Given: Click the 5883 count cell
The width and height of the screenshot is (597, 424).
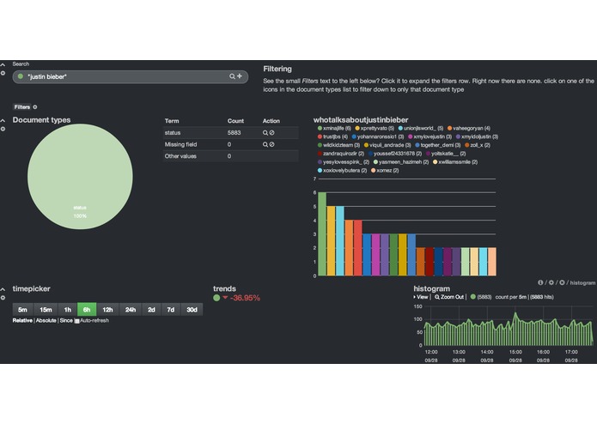Looking at the screenshot, I should point(235,133).
